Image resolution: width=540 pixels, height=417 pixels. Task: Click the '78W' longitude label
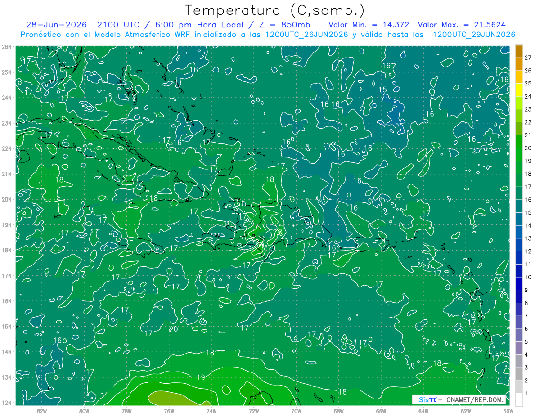tap(126, 411)
